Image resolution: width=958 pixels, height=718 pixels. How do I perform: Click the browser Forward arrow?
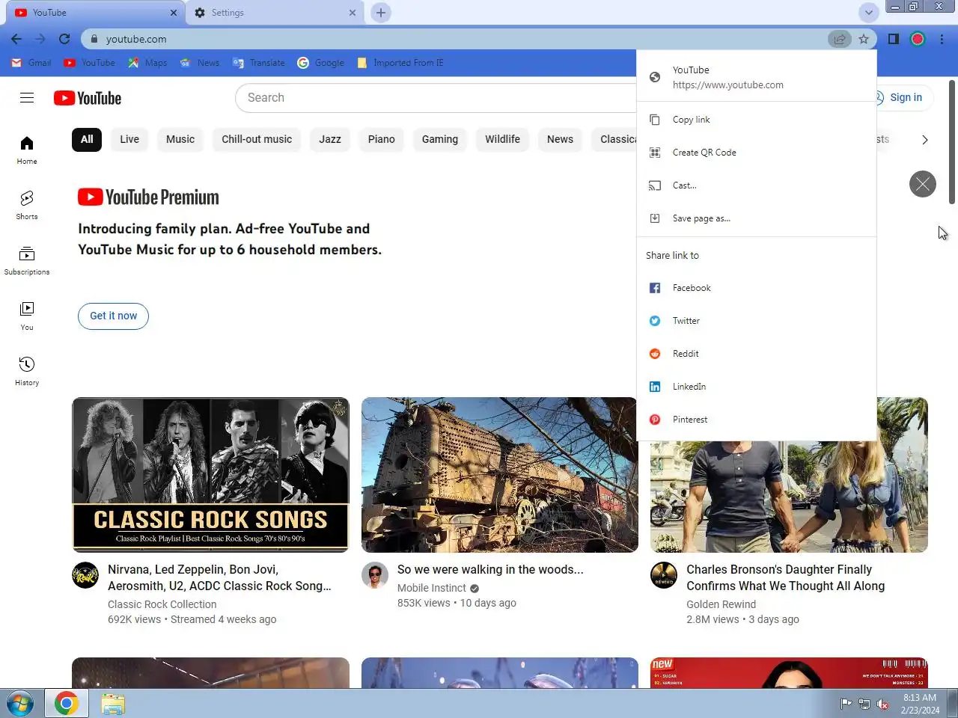40,39
